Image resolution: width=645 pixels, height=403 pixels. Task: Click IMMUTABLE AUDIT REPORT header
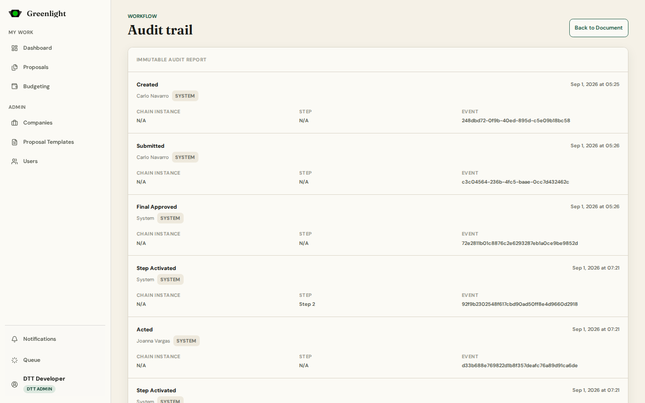coord(172,60)
